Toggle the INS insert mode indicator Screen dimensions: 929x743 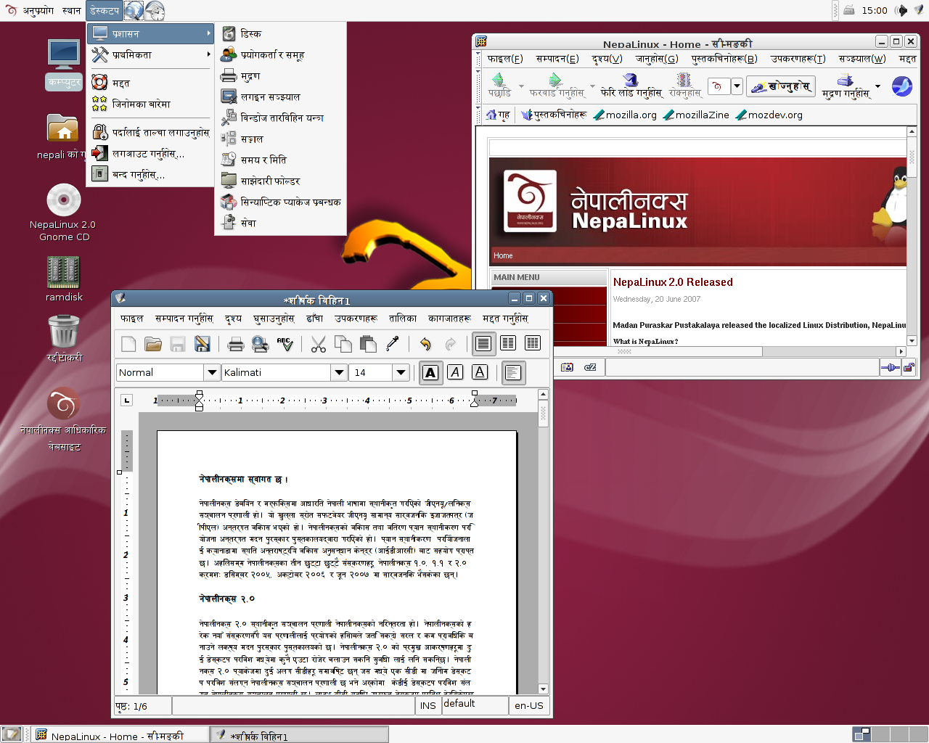[428, 705]
